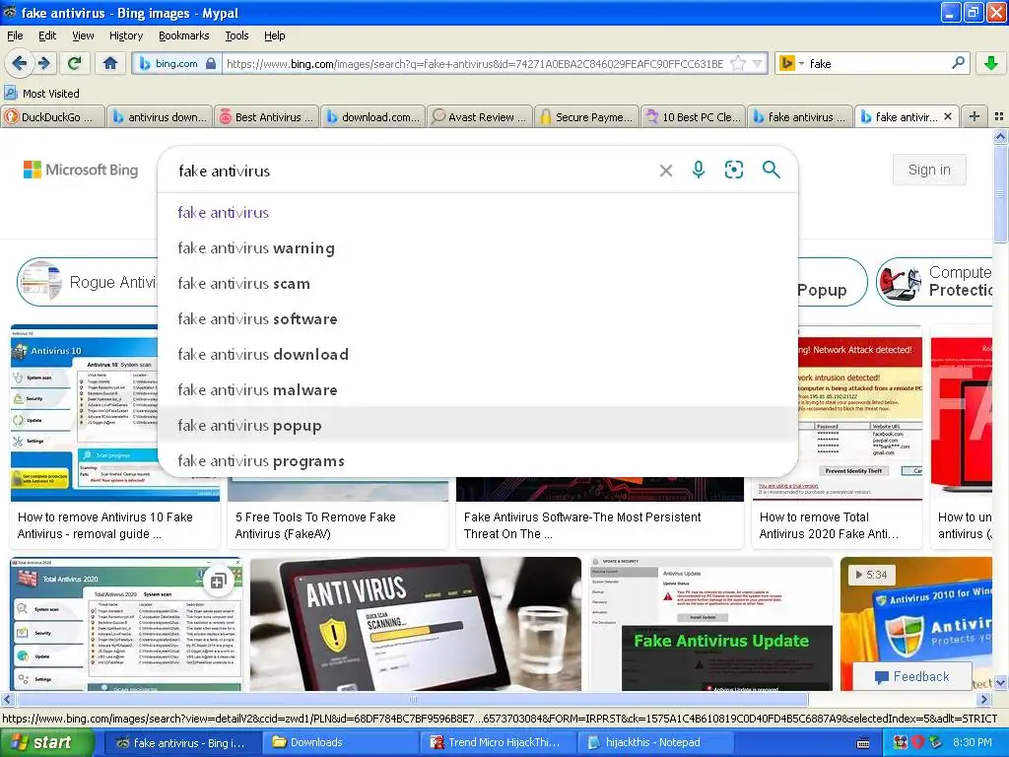The width and height of the screenshot is (1009, 757).
Task: Open the View menu
Action: point(83,35)
